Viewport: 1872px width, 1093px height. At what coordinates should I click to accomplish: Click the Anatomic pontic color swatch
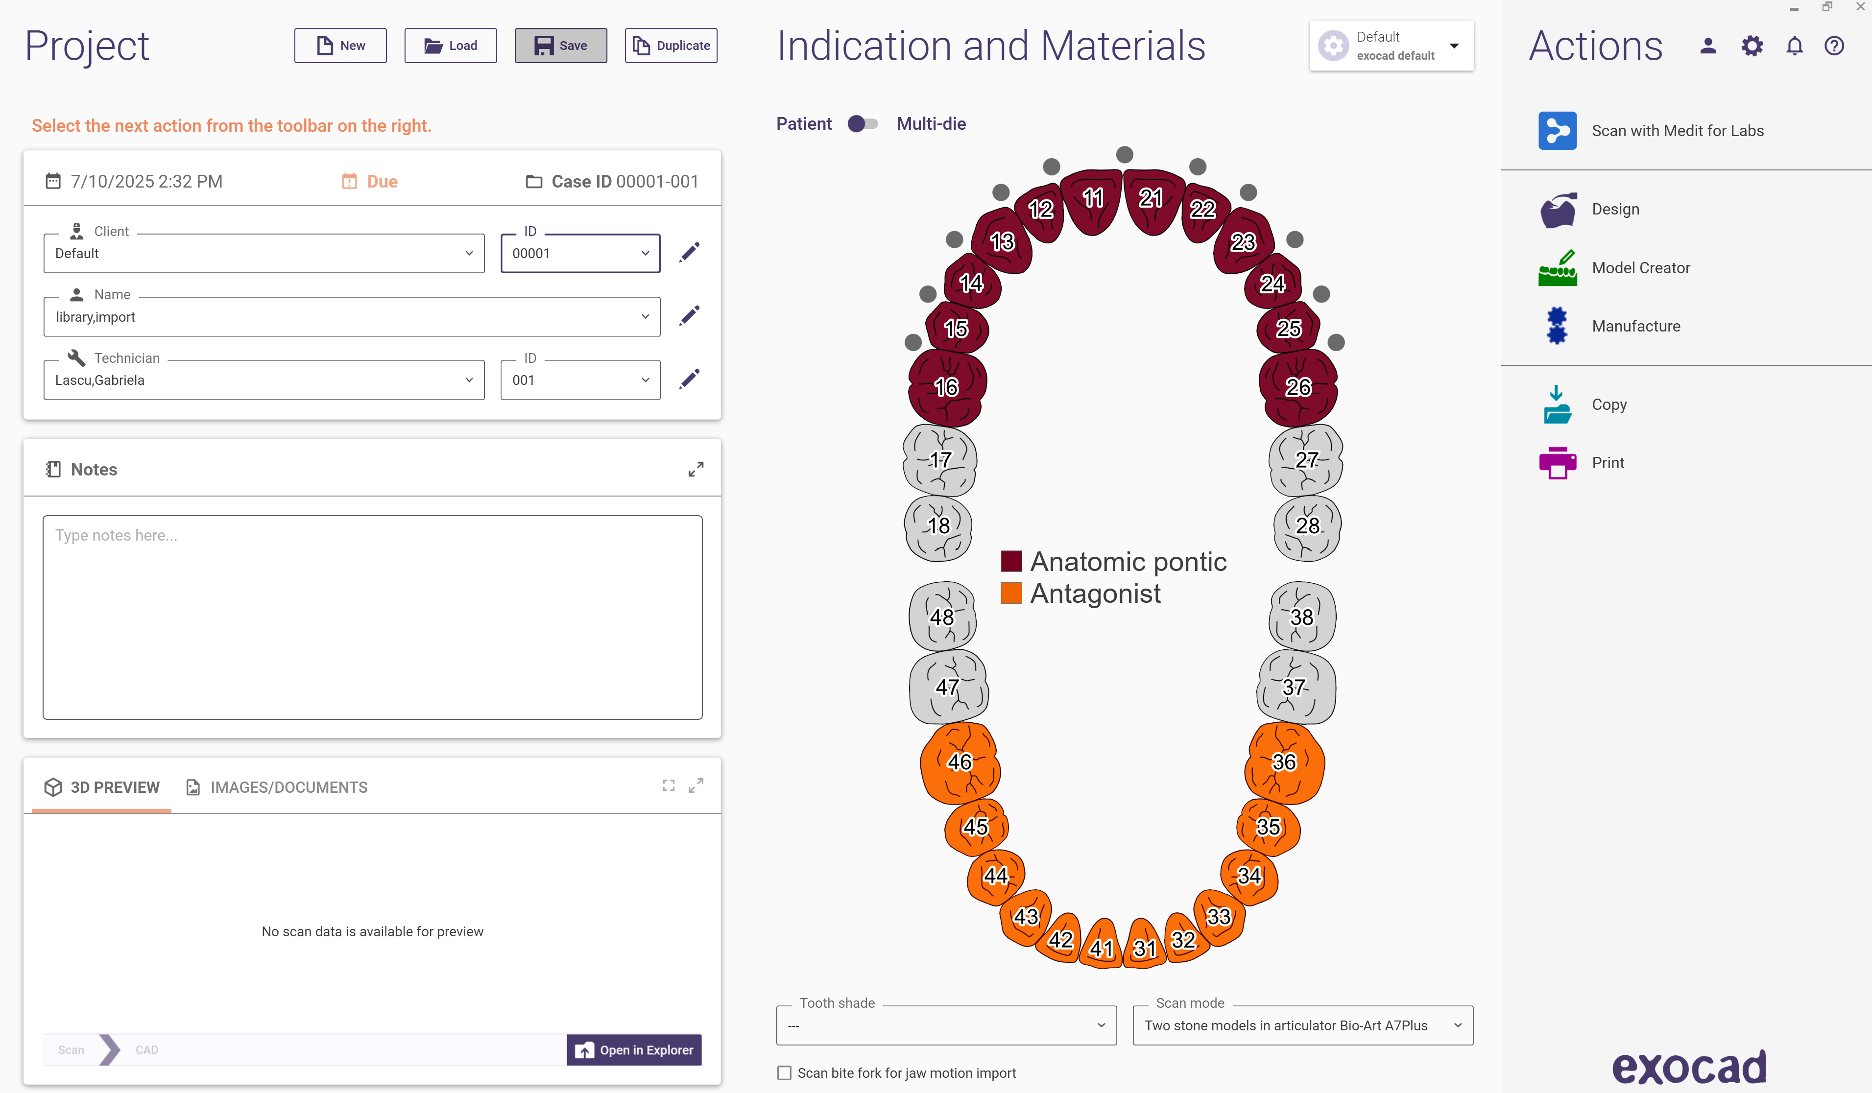1011,561
